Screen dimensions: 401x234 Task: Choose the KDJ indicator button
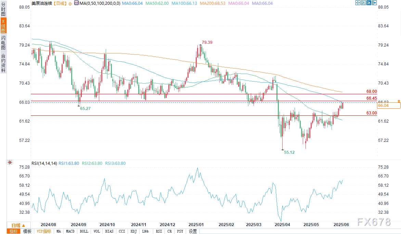pos(132,231)
